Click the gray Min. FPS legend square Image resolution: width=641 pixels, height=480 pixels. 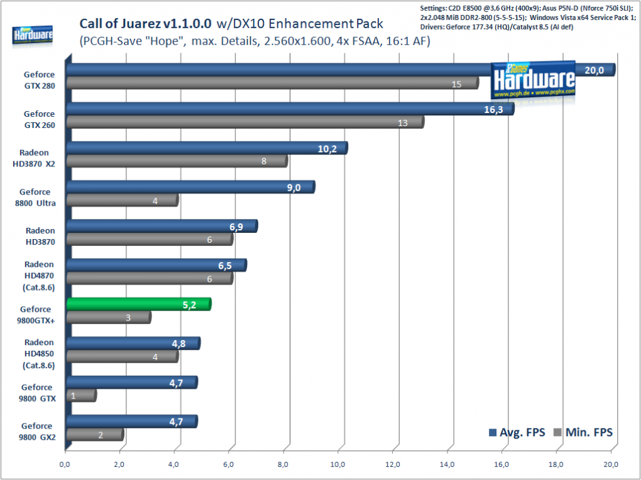point(557,433)
